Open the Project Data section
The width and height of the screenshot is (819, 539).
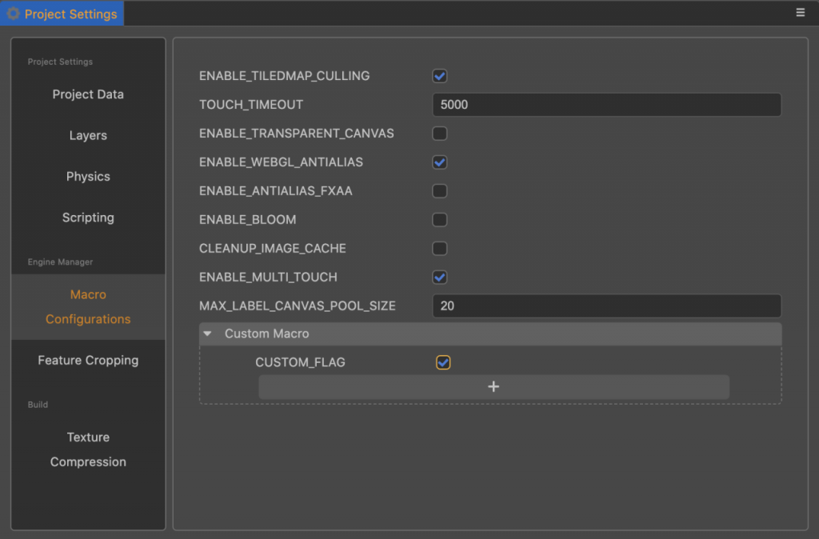[x=88, y=94]
